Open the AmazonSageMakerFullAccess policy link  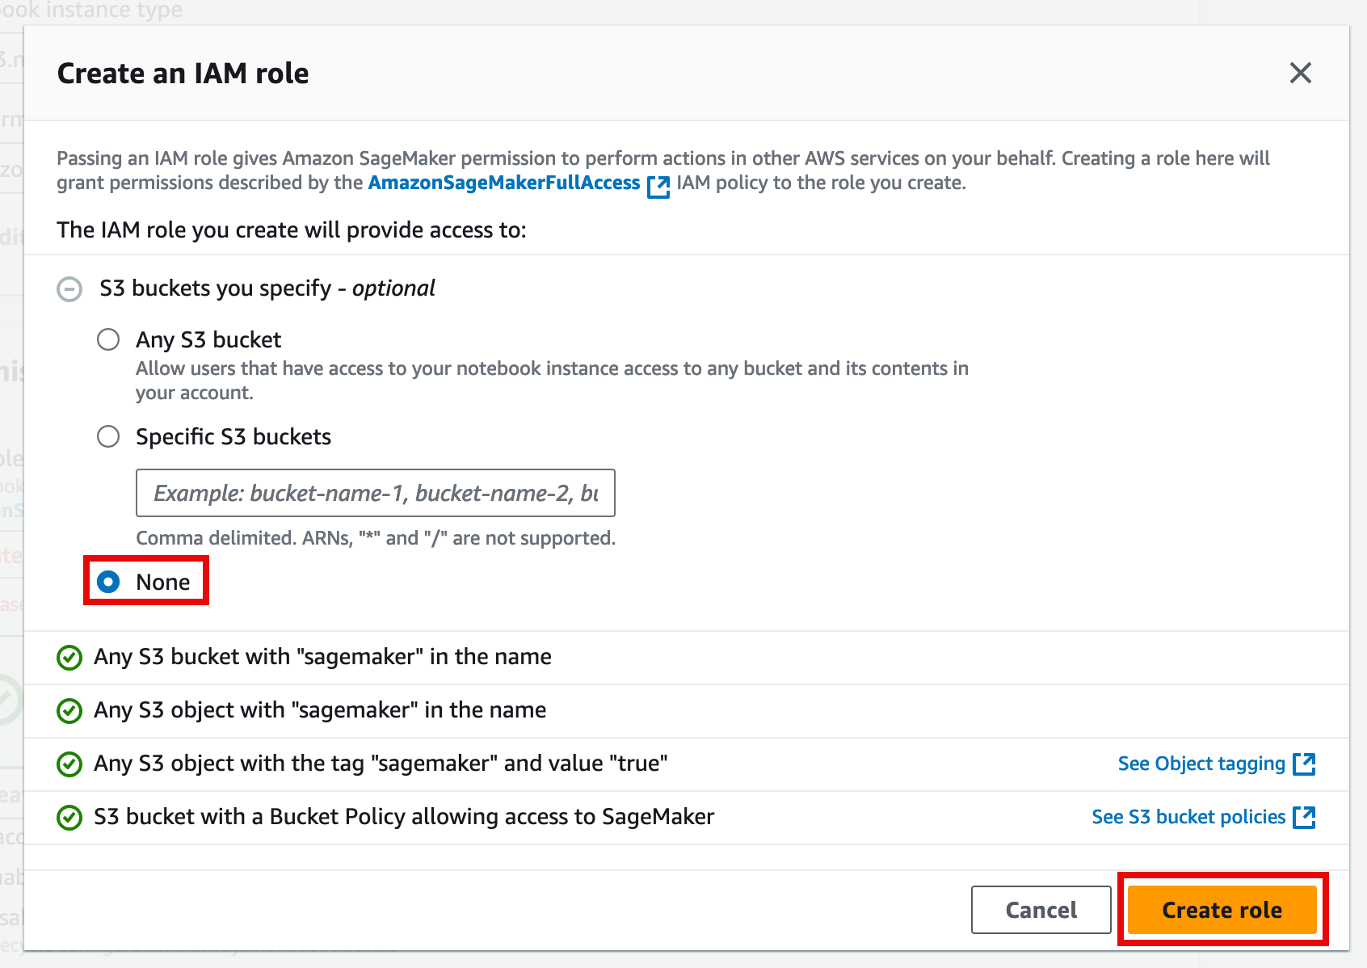(503, 183)
